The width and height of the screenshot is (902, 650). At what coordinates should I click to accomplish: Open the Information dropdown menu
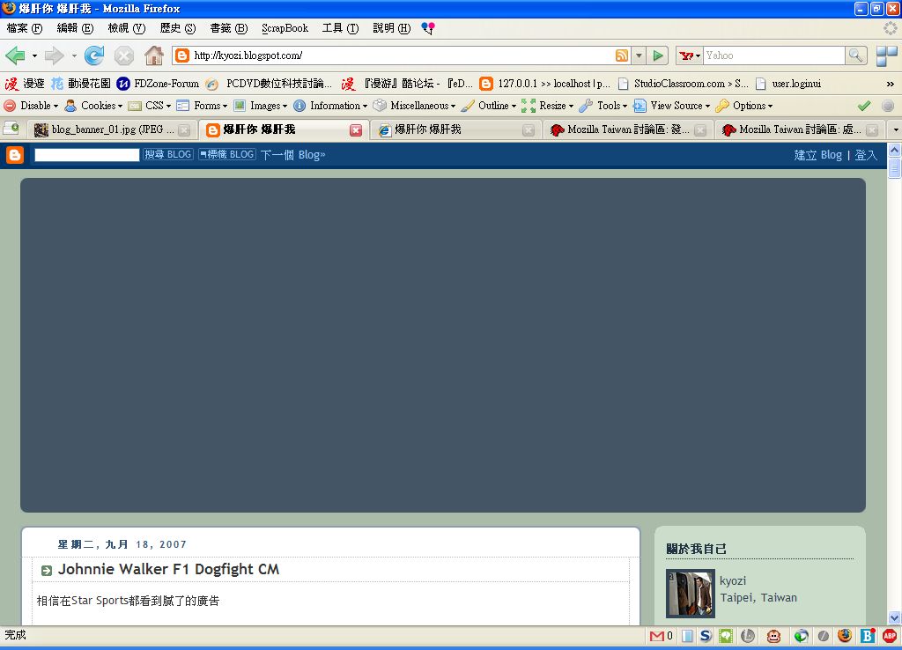330,106
